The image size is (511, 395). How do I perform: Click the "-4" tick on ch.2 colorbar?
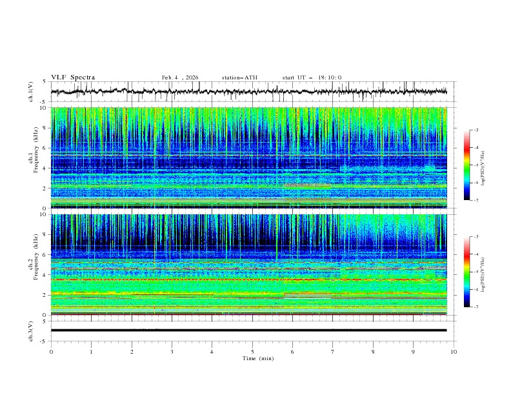point(476,254)
